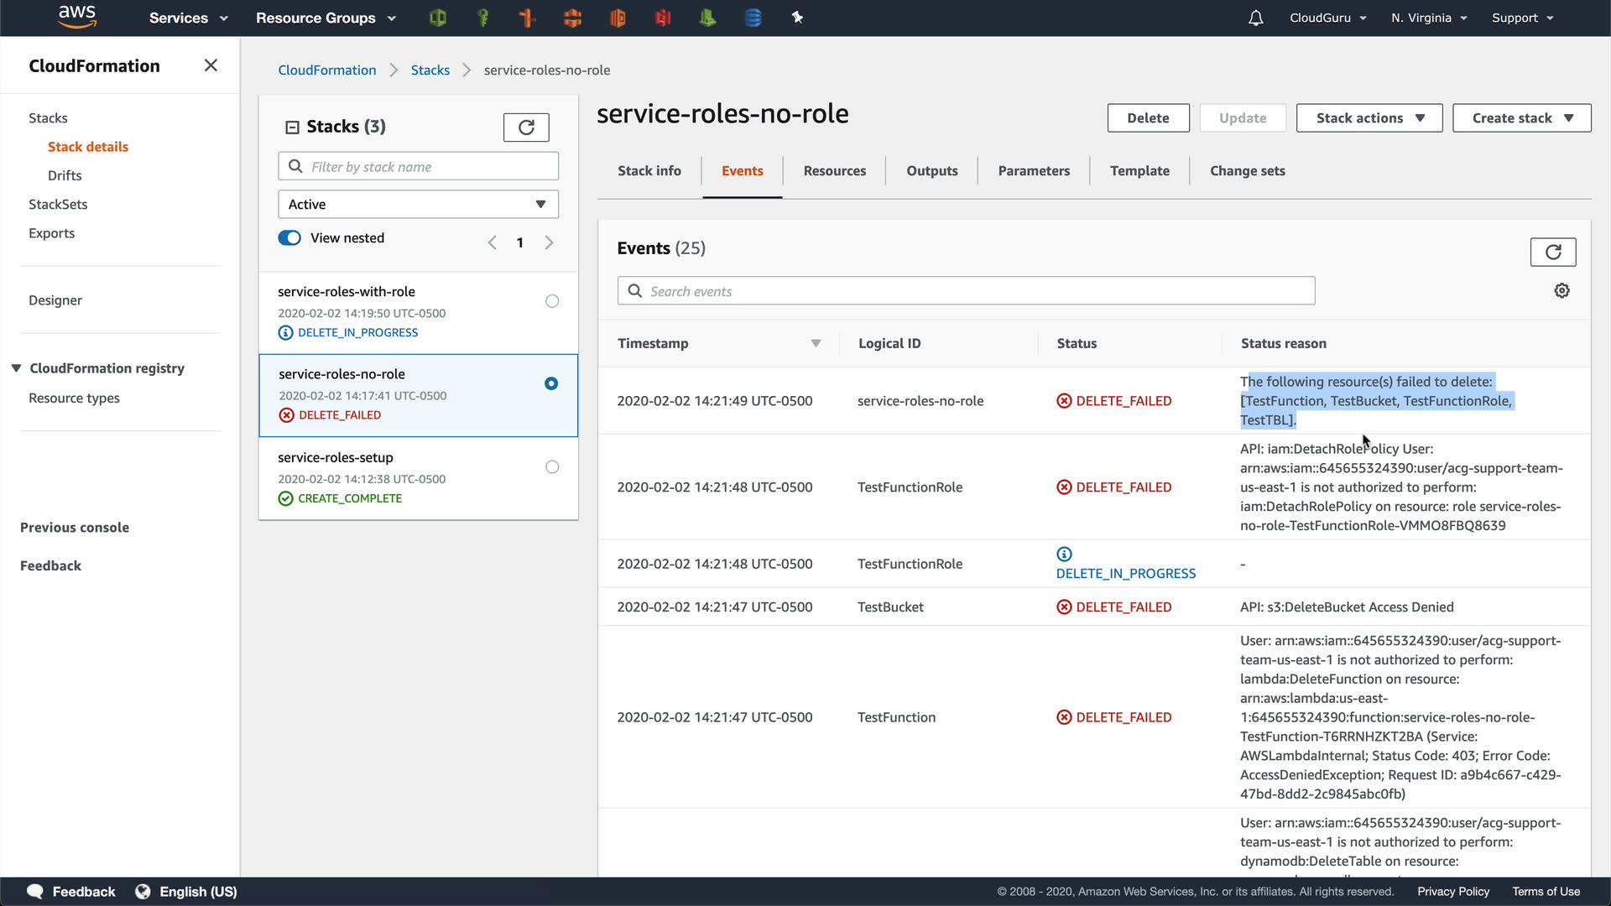1611x906 pixels.
Task: Collapse the Stacks list panel icon
Action: tap(292, 127)
